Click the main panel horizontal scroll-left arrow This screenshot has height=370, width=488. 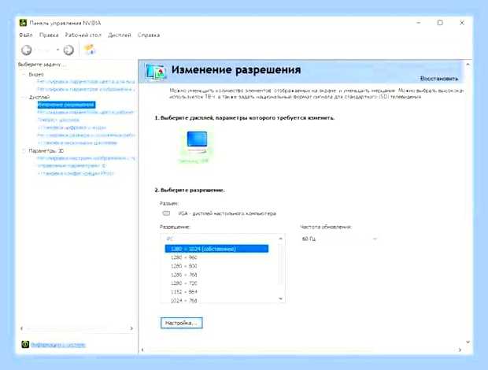coord(142,350)
